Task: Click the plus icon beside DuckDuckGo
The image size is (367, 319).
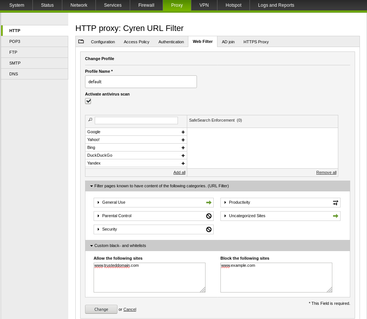Action: click(183, 156)
